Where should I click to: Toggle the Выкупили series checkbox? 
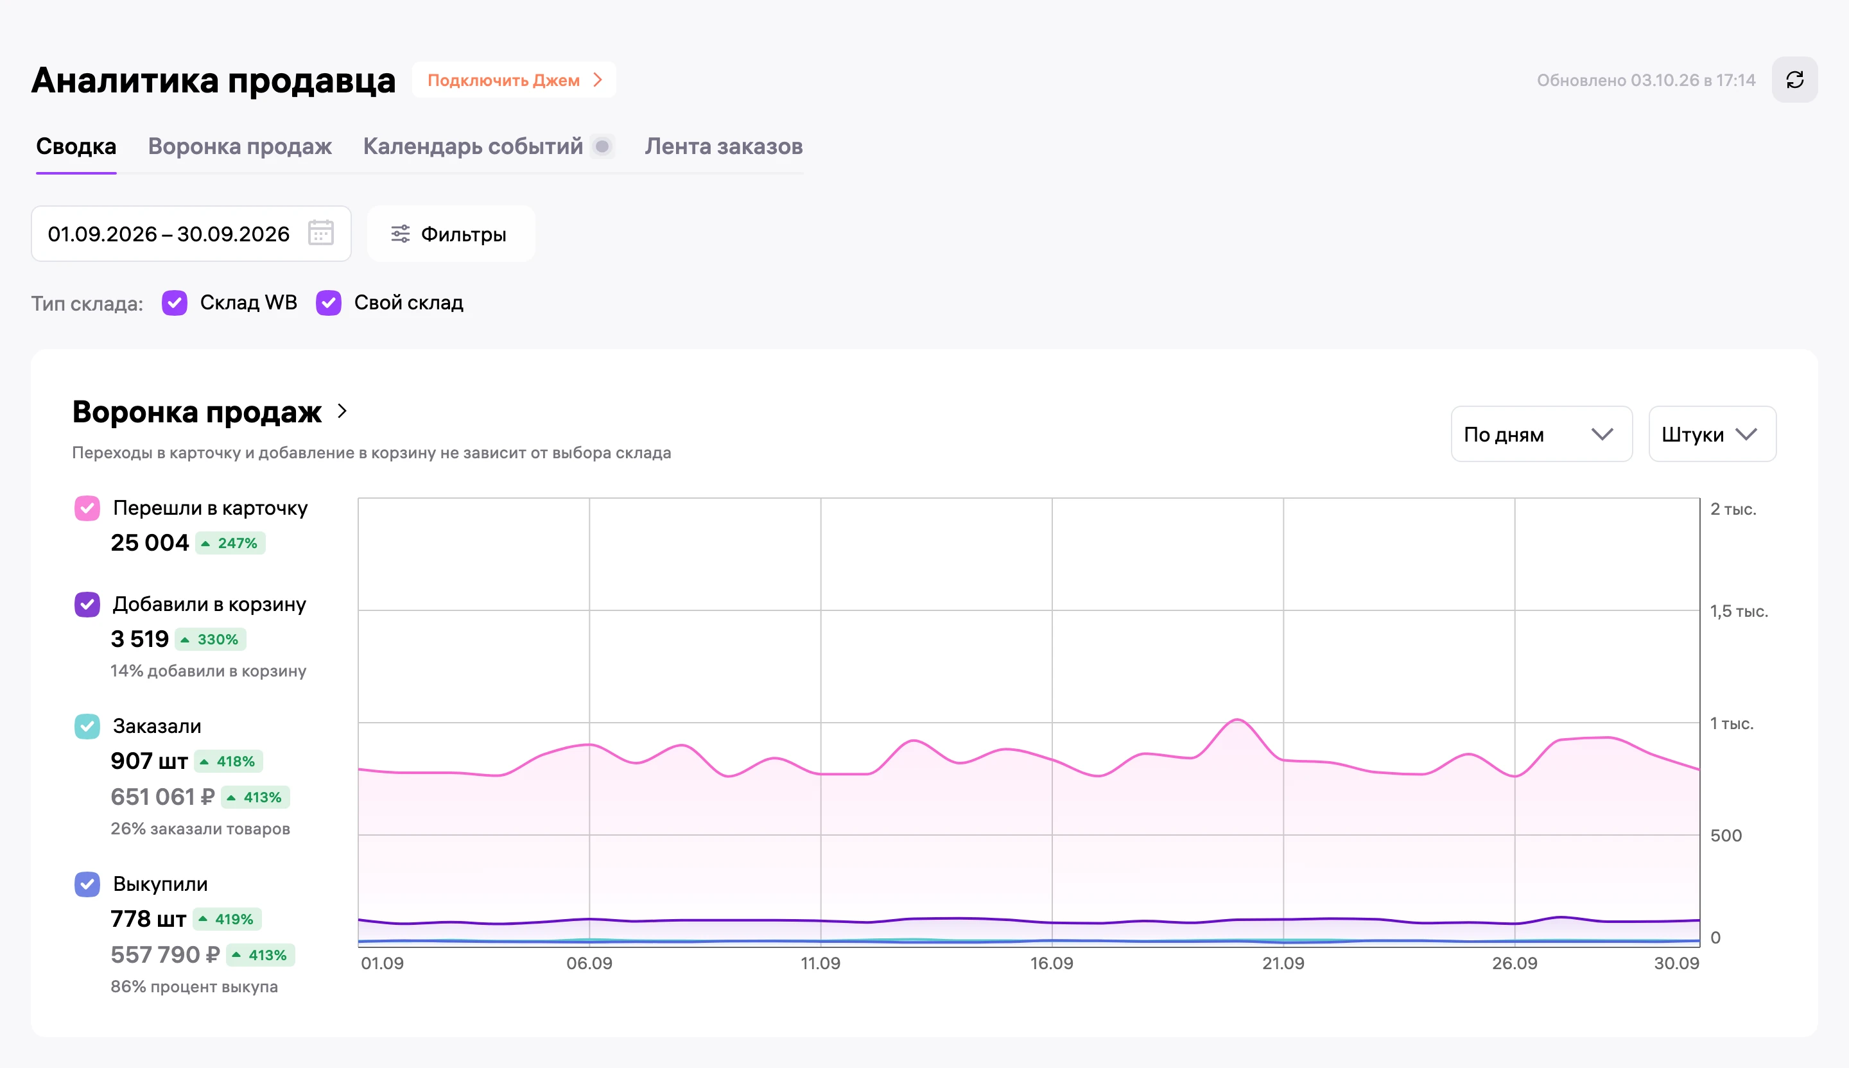87,884
